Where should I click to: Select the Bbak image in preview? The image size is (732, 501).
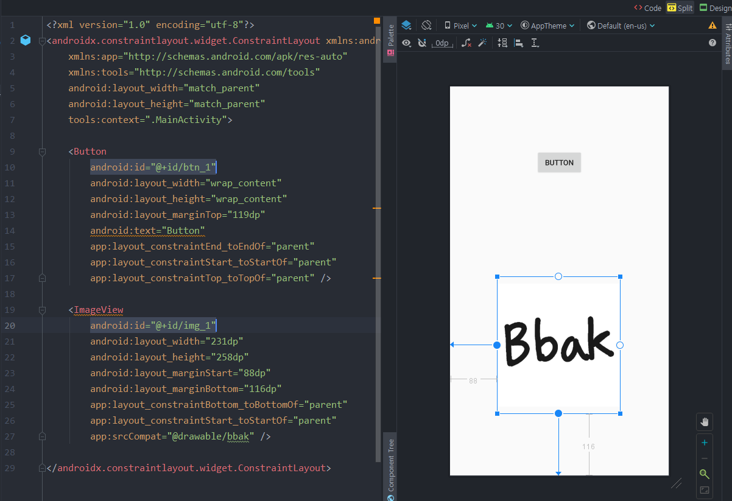(558, 345)
